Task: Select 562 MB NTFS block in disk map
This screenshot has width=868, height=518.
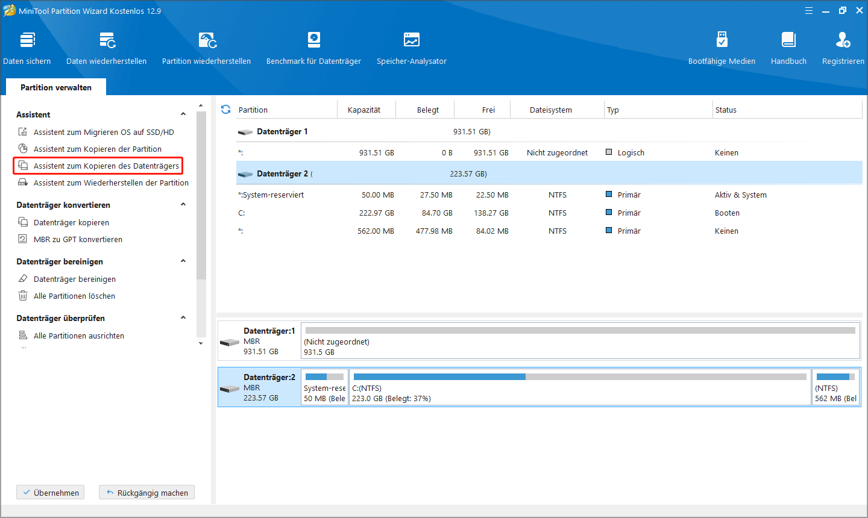Action: coord(835,387)
